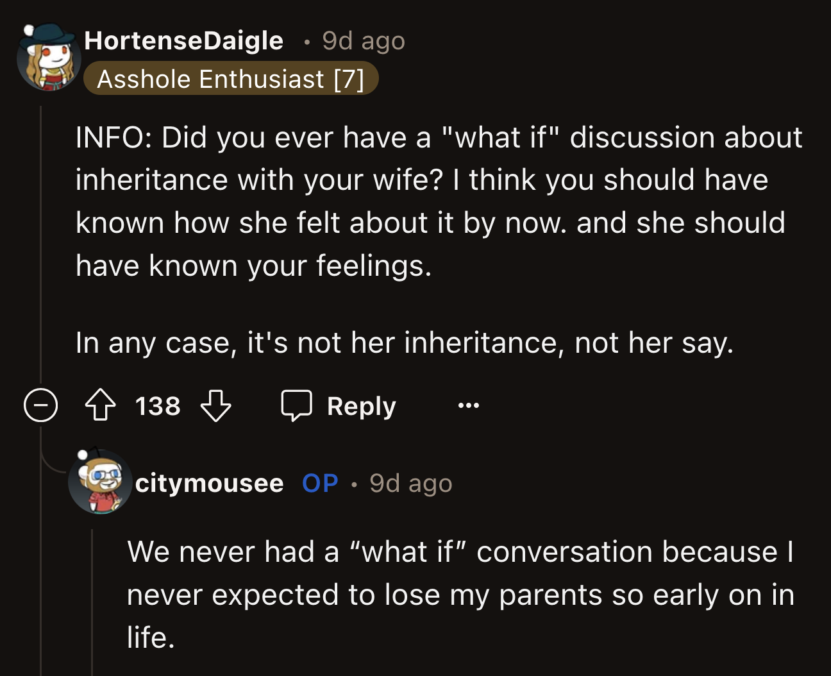
Task: Click the upvote arrow next to the 138 count
Action: [101, 405]
